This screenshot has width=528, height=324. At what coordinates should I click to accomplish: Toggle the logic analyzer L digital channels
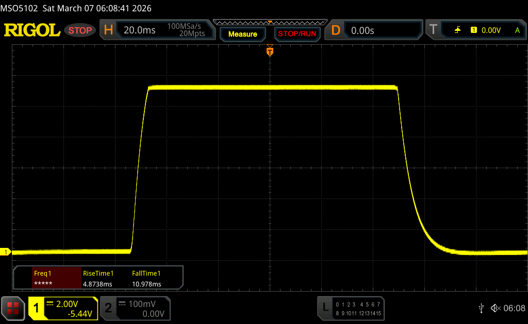tap(325, 308)
